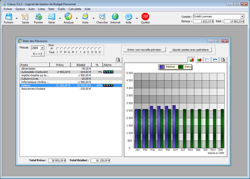The width and height of the screenshot is (250, 179).
Task: Click the green Prévu legend swatch
Action: (181, 67)
